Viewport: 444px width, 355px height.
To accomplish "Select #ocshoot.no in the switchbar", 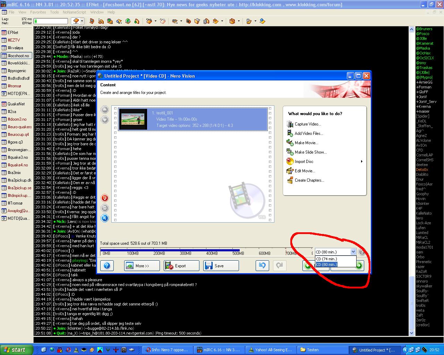I will click(16, 55).
